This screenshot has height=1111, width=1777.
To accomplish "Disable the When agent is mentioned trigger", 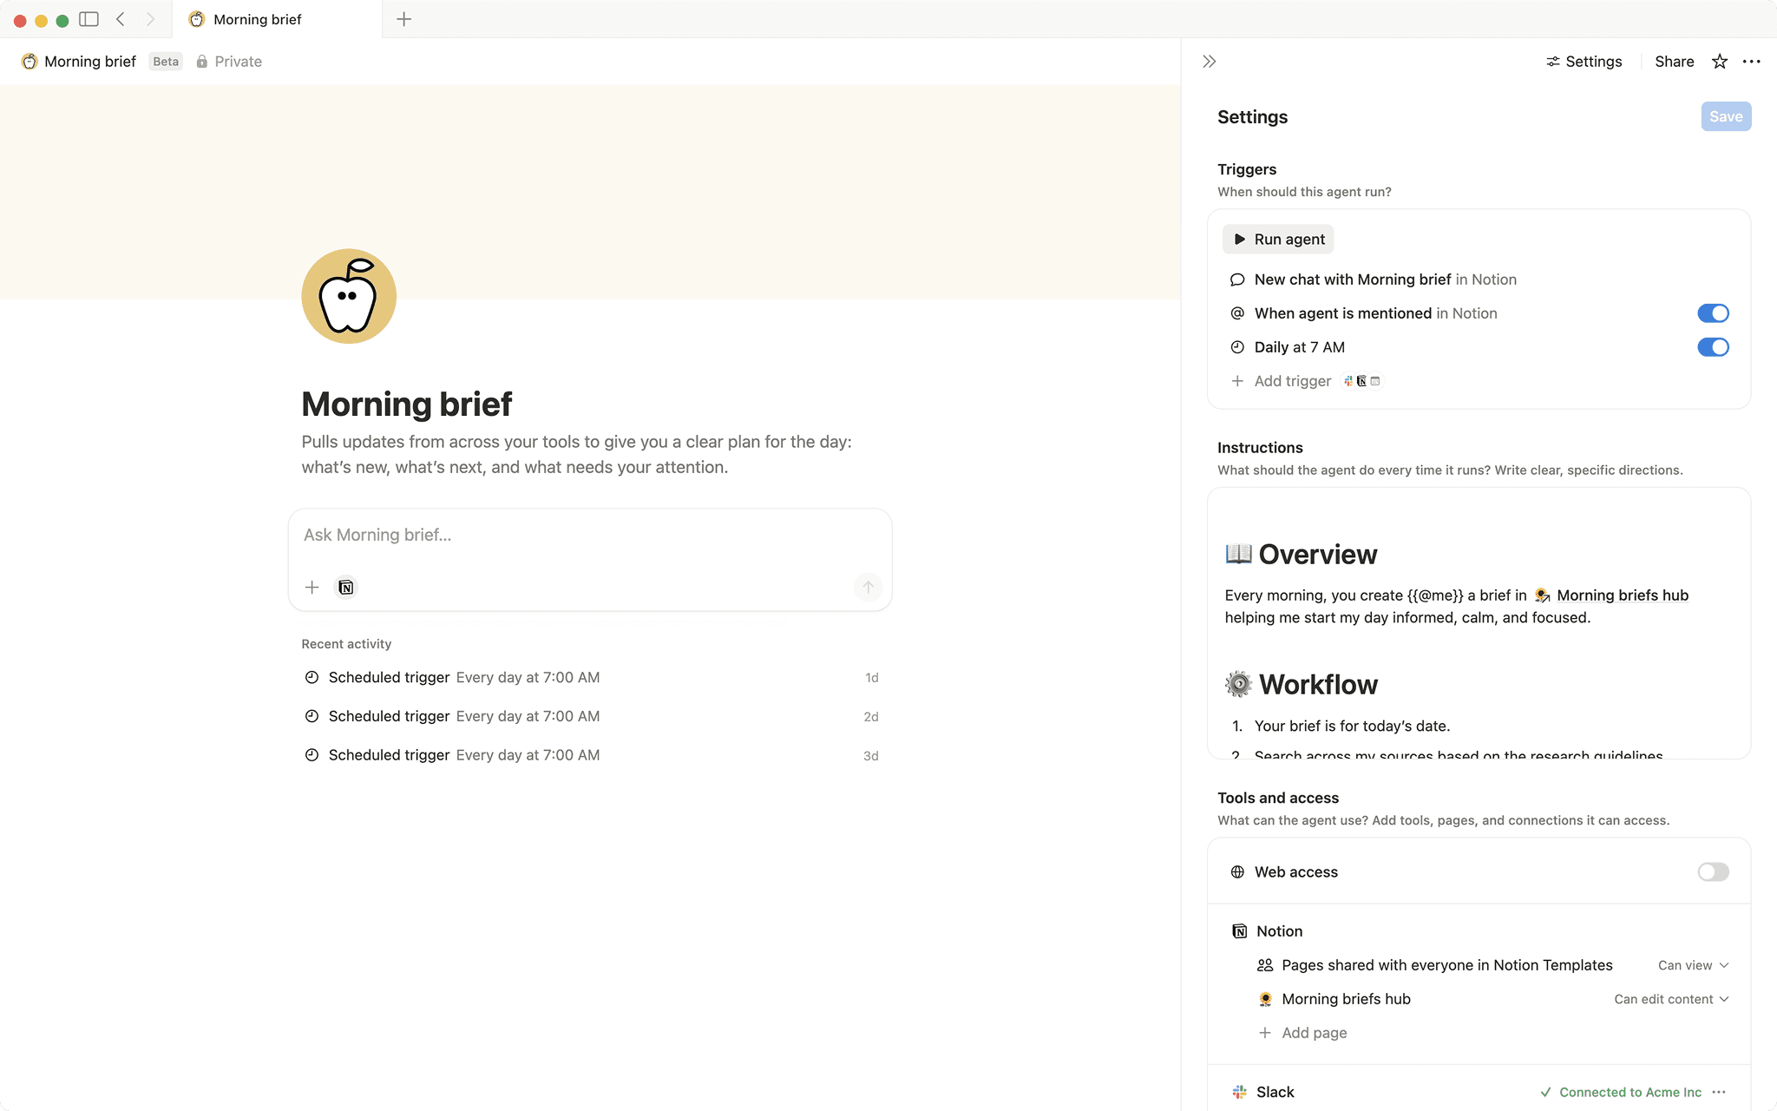I will coord(1713,313).
